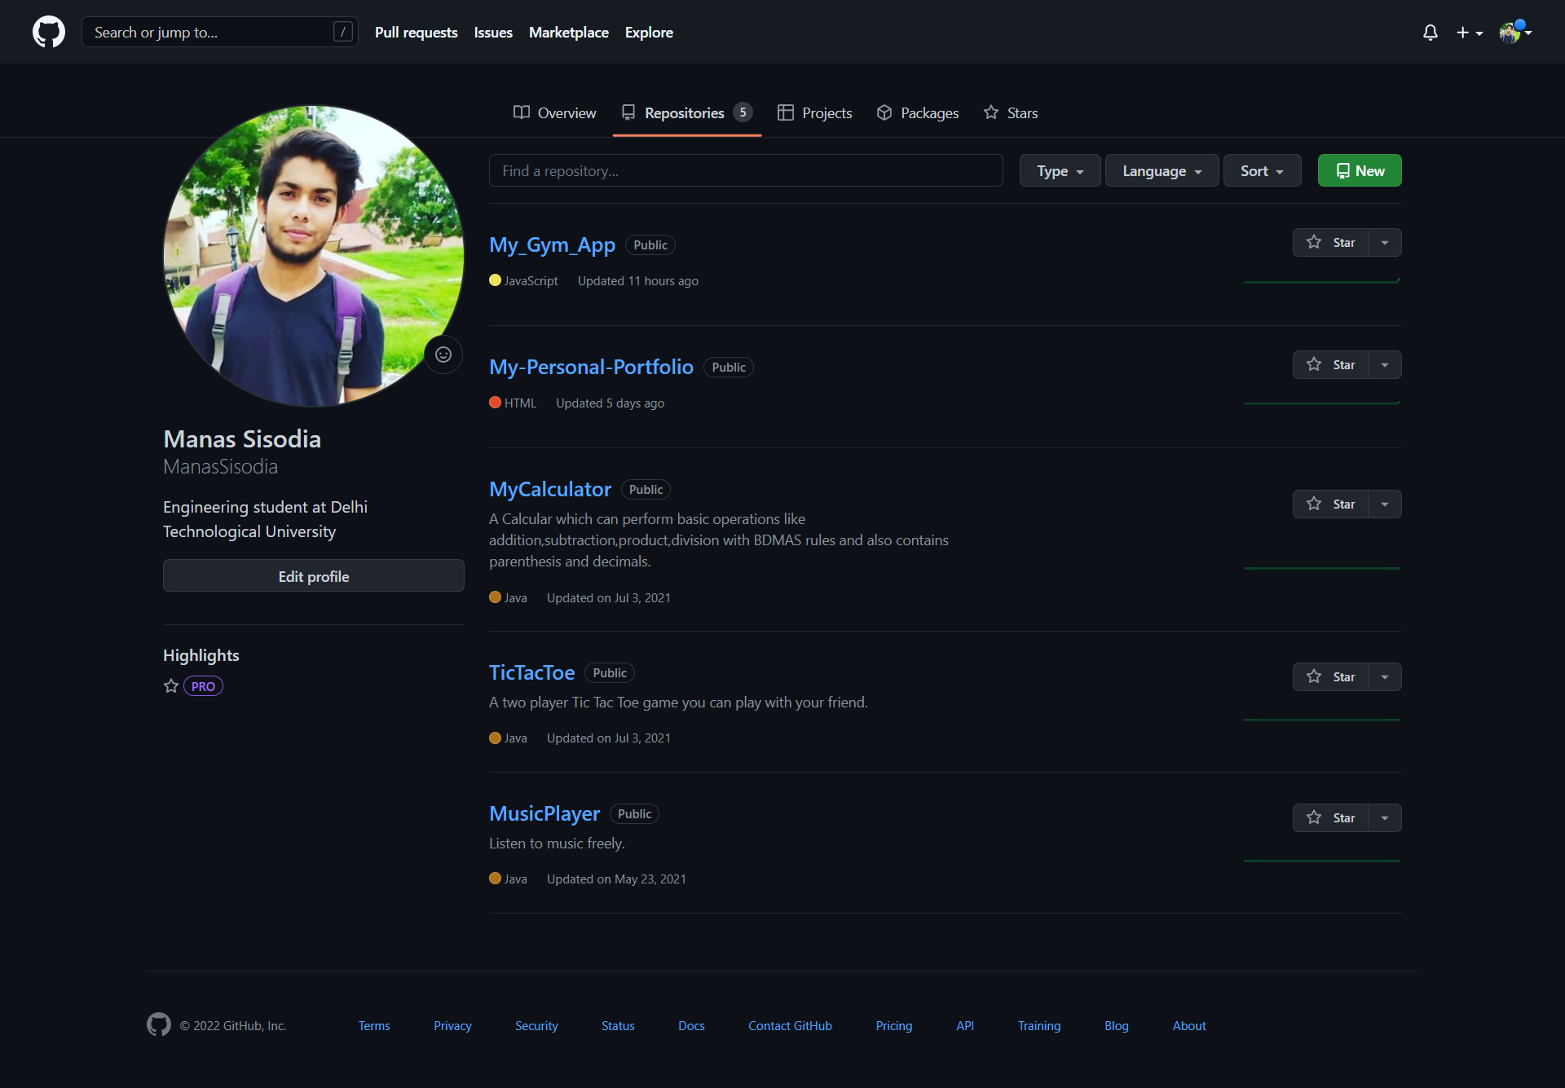Open the Privacy footer link

pos(452,1025)
